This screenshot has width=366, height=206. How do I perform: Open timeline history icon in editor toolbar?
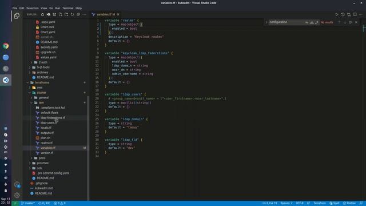tap(343, 14)
